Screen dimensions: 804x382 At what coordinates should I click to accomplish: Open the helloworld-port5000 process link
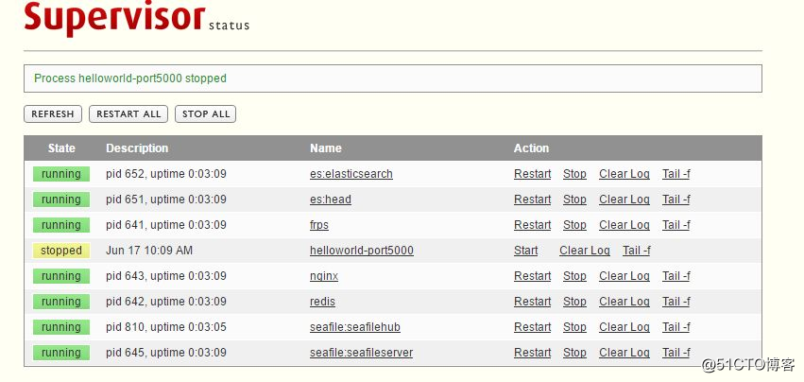click(x=361, y=251)
